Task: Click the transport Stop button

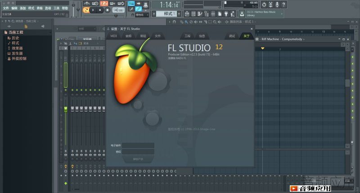Action: coord(100,10)
